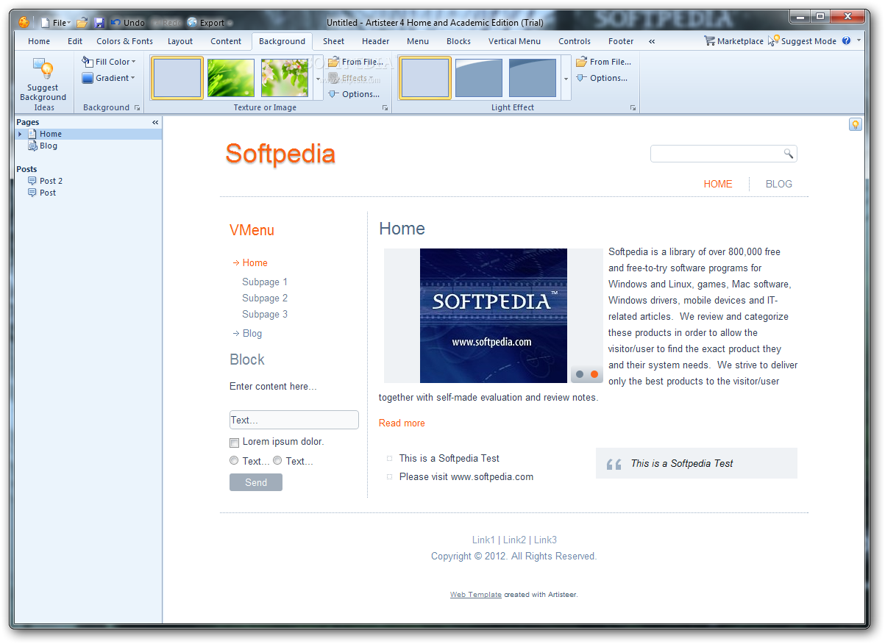
Task: Open the dropdown arrow beside help icon
Action: (x=859, y=41)
